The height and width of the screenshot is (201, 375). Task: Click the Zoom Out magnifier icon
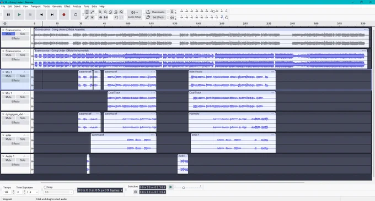(105, 12)
